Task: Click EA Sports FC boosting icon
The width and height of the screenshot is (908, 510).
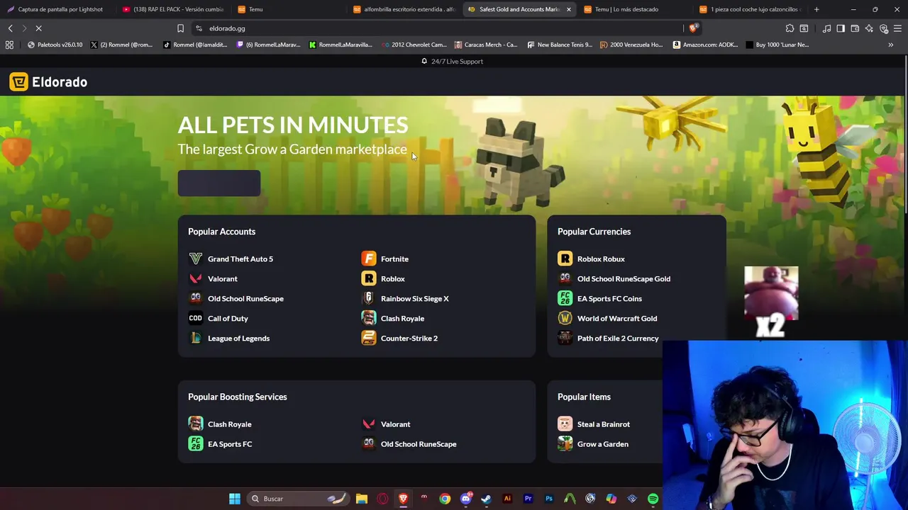Action: [195, 444]
